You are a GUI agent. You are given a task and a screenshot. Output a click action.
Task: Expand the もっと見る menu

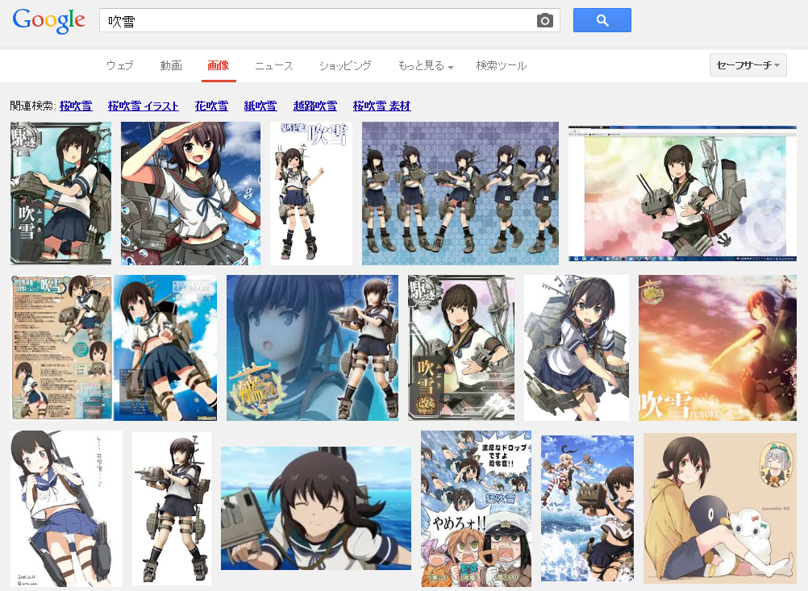pyautogui.click(x=425, y=65)
